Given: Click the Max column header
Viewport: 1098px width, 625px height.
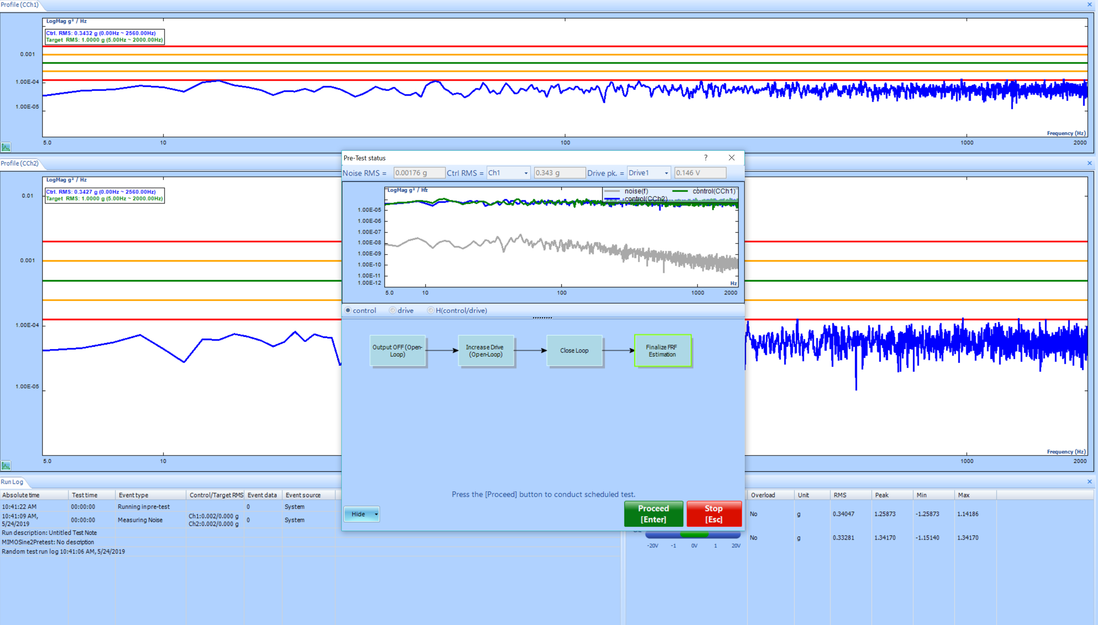Looking at the screenshot, I should (x=975, y=495).
